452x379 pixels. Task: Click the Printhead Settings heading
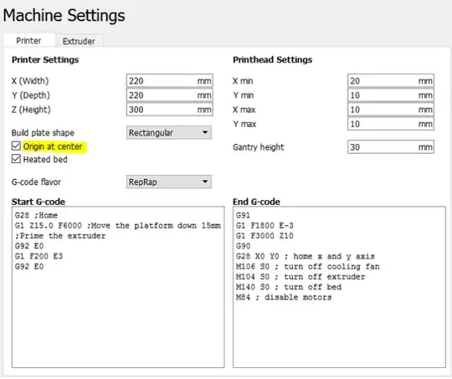pyautogui.click(x=272, y=59)
